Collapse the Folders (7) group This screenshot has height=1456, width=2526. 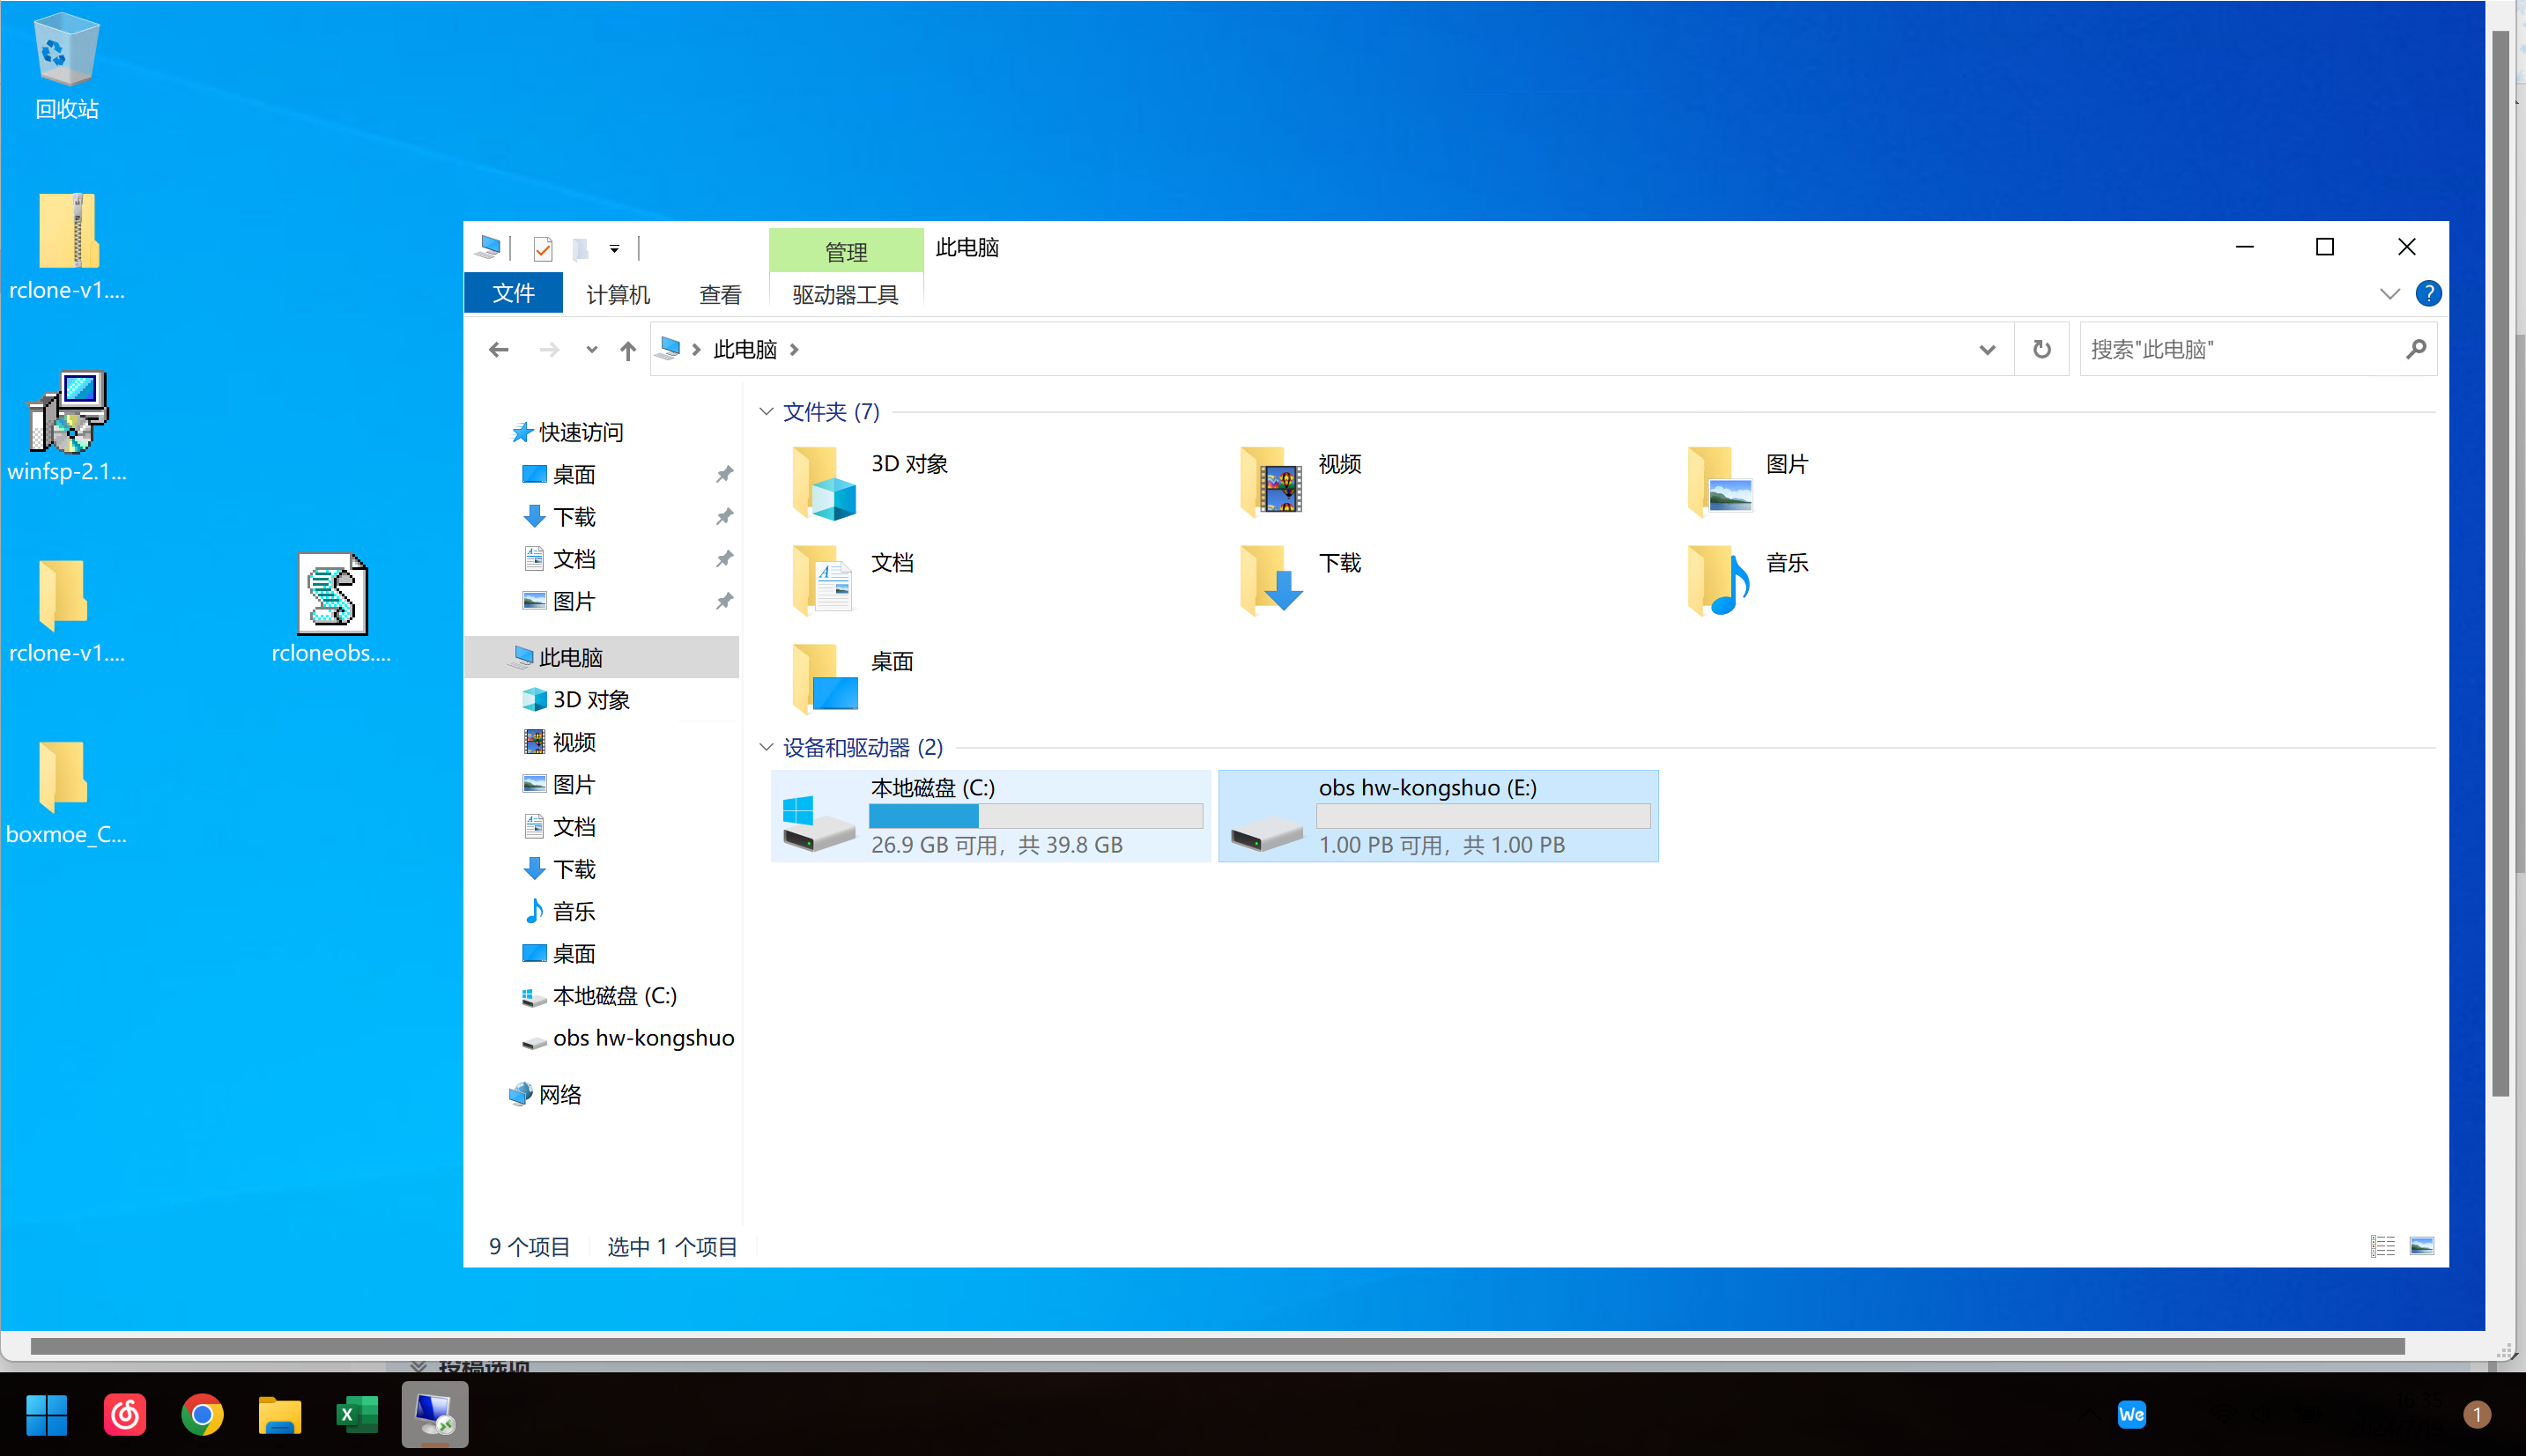tap(766, 412)
